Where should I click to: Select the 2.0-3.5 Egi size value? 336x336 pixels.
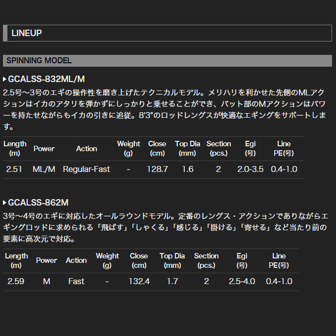(x=250, y=169)
